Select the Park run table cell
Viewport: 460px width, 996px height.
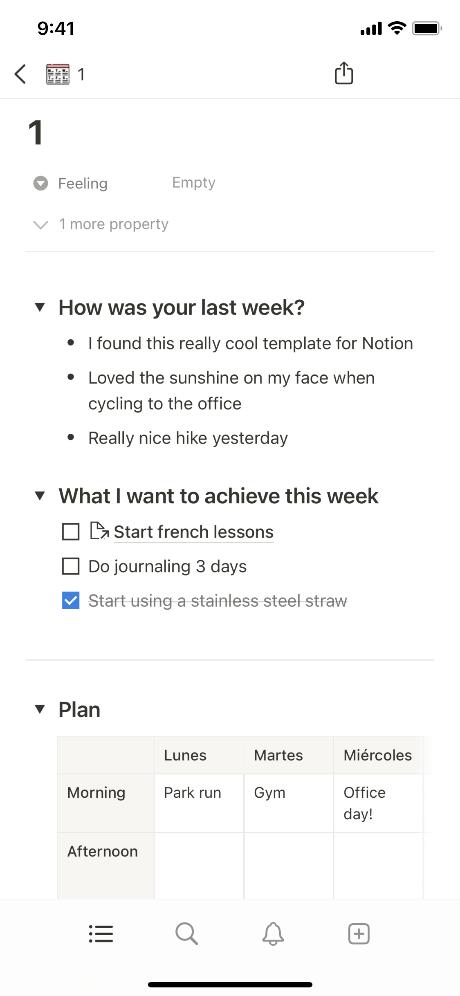click(x=199, y=803)
